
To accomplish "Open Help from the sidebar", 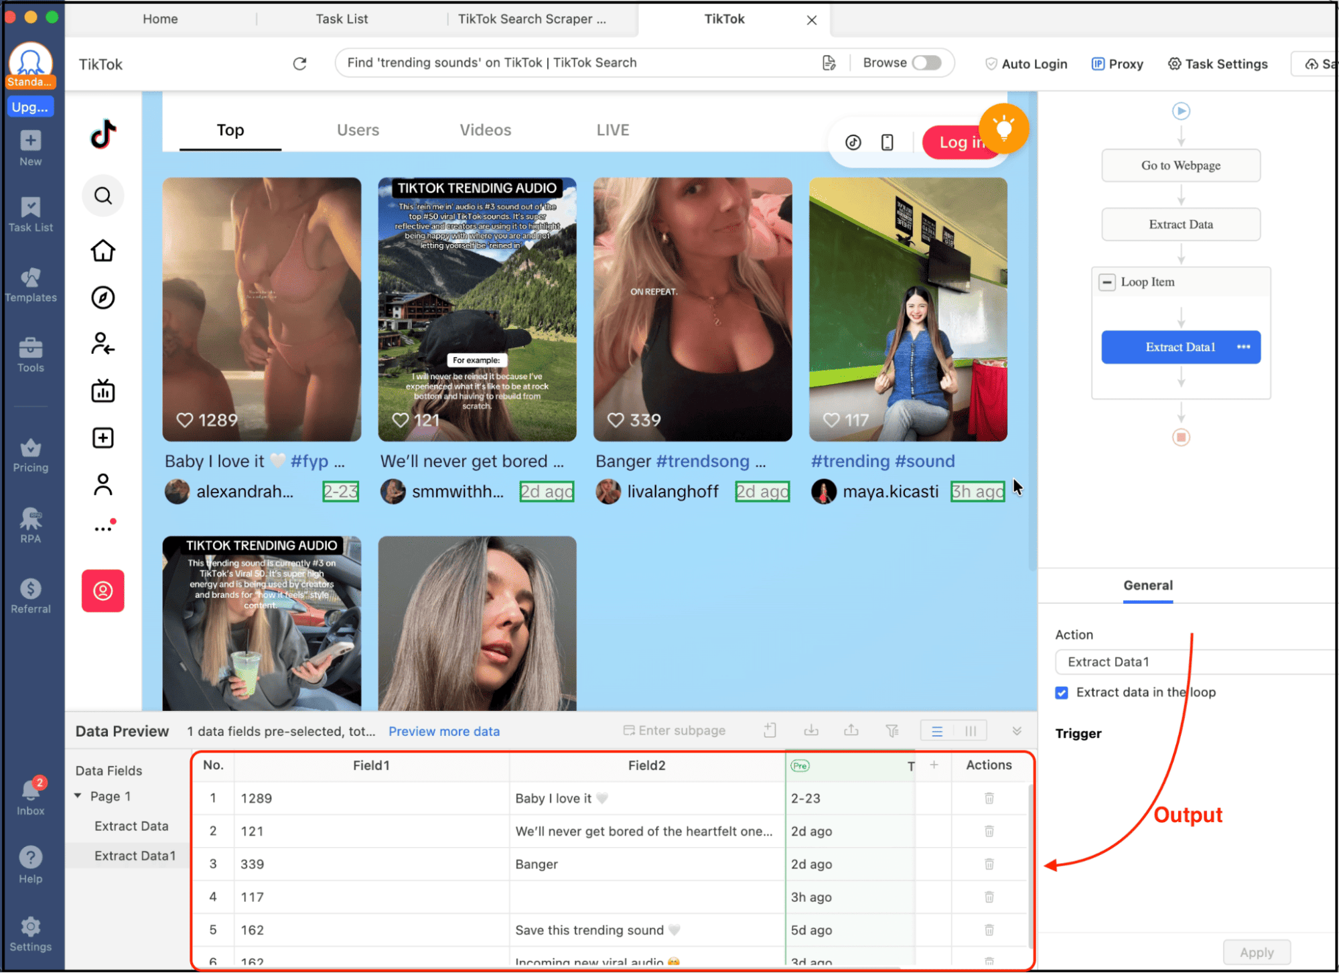I will point(31,865).
